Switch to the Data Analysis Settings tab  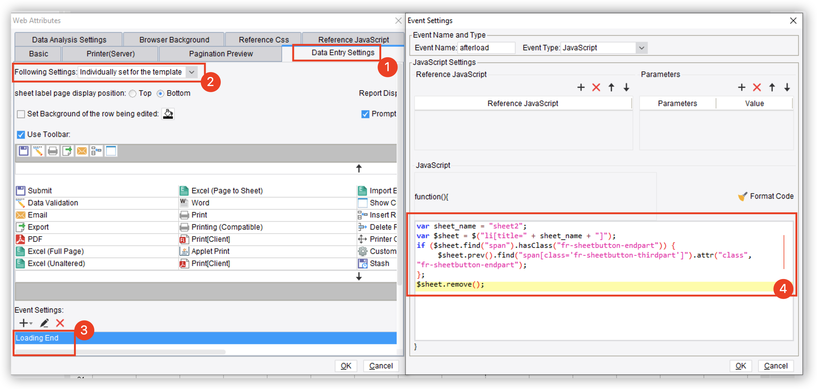coord(69,40)
